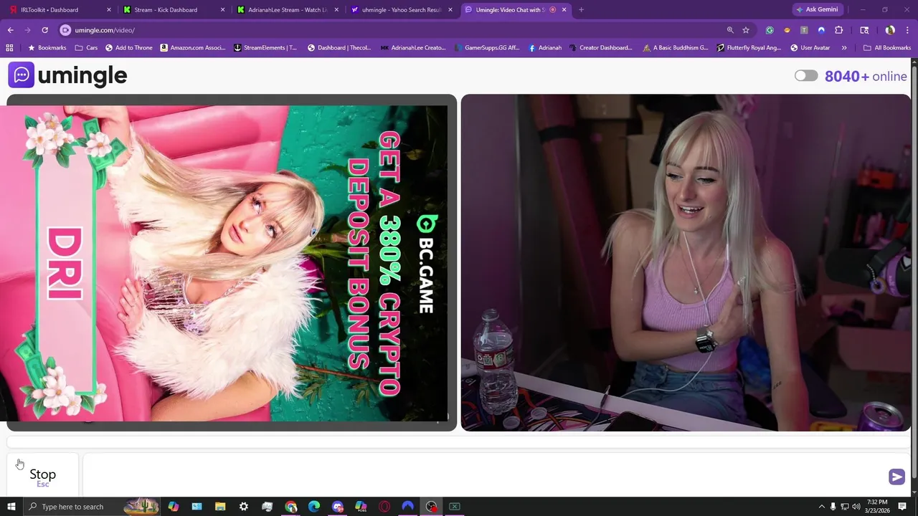Open the Dashboard | Thecol... bookmark

[x=339, y=48]
